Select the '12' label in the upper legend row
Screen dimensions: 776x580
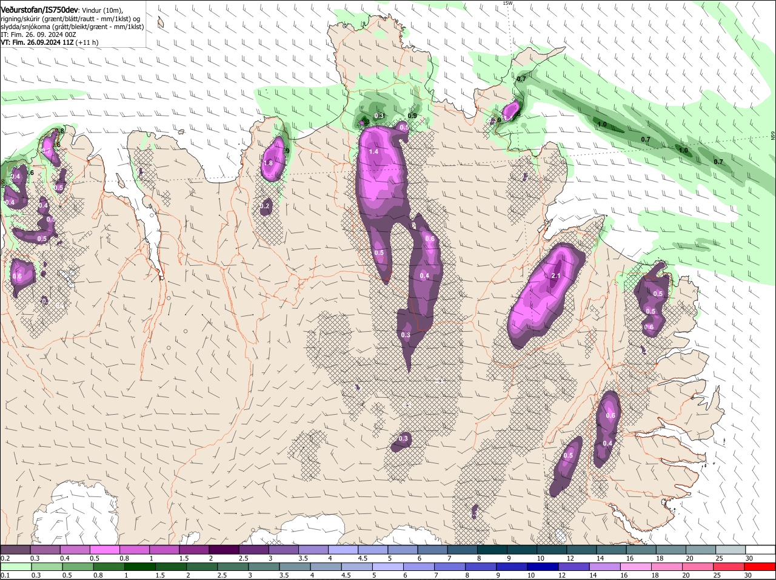click(x=570, y=558)
